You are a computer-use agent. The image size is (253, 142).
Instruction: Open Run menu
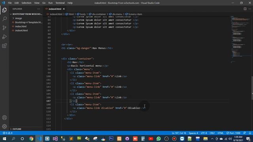51,3
